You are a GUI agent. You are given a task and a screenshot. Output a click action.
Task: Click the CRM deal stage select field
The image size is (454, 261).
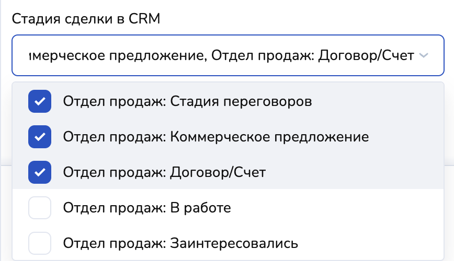pos(220,55)
